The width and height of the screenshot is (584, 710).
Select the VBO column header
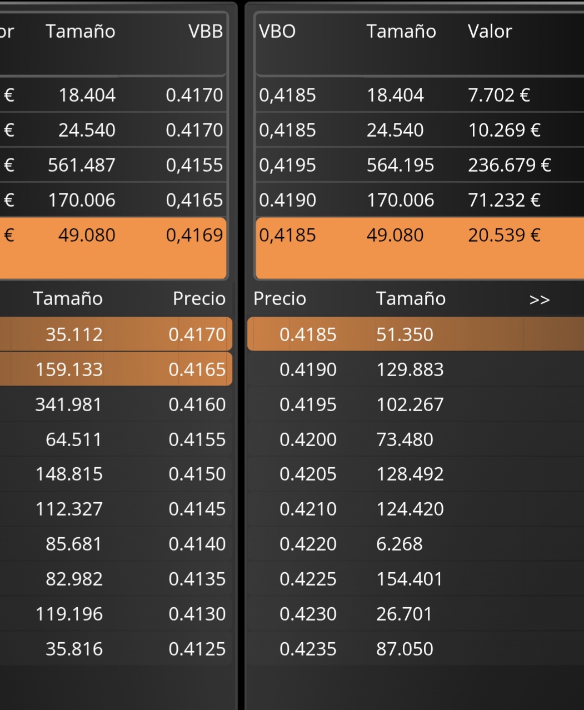coord(277,32)
